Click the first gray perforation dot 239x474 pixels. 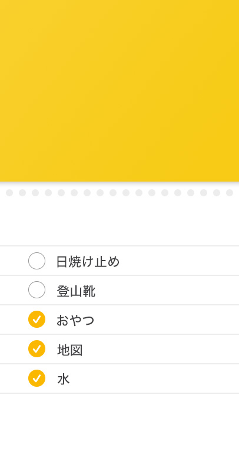tap(9, 193)
